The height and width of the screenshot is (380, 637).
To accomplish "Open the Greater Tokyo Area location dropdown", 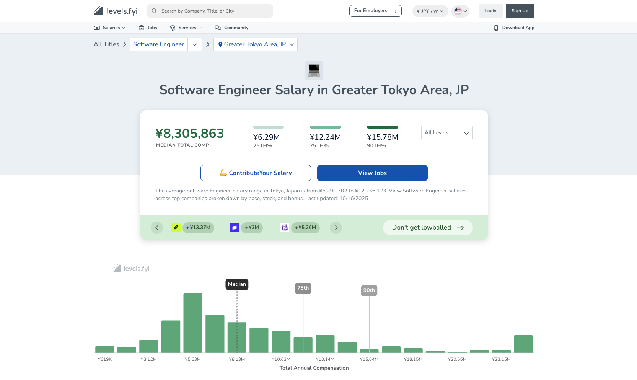I will coord(255,44).
